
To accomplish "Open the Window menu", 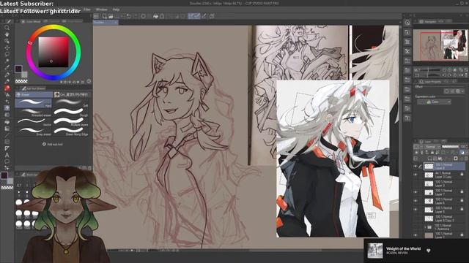I will [x=102, y=9].
